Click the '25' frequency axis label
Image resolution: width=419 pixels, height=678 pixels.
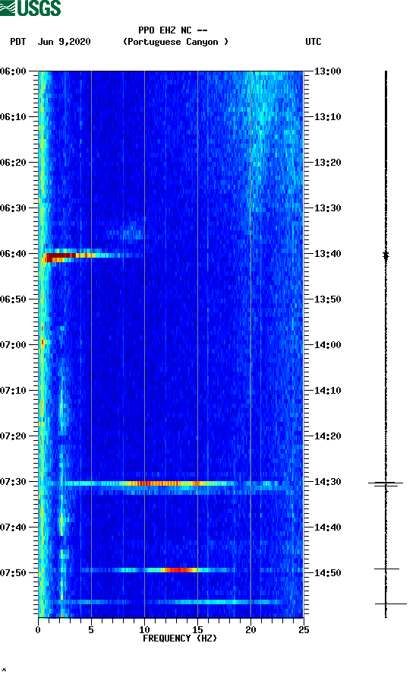[x=304, y=629]
